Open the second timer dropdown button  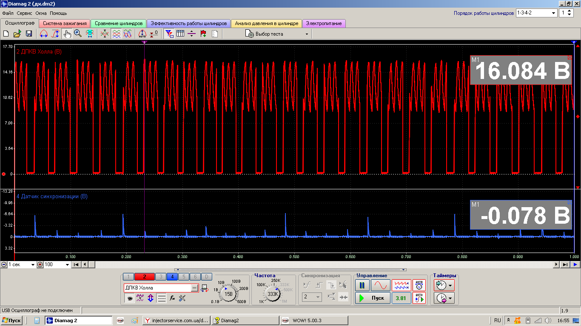coord(444,298)
